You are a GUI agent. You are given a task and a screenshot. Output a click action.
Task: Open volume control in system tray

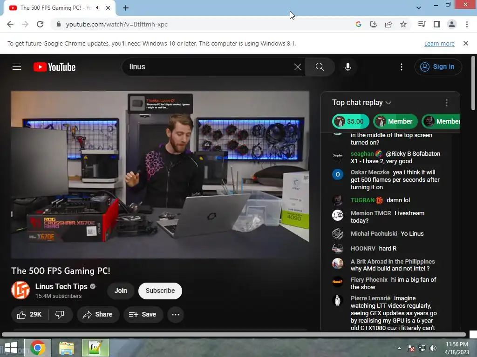433,348
